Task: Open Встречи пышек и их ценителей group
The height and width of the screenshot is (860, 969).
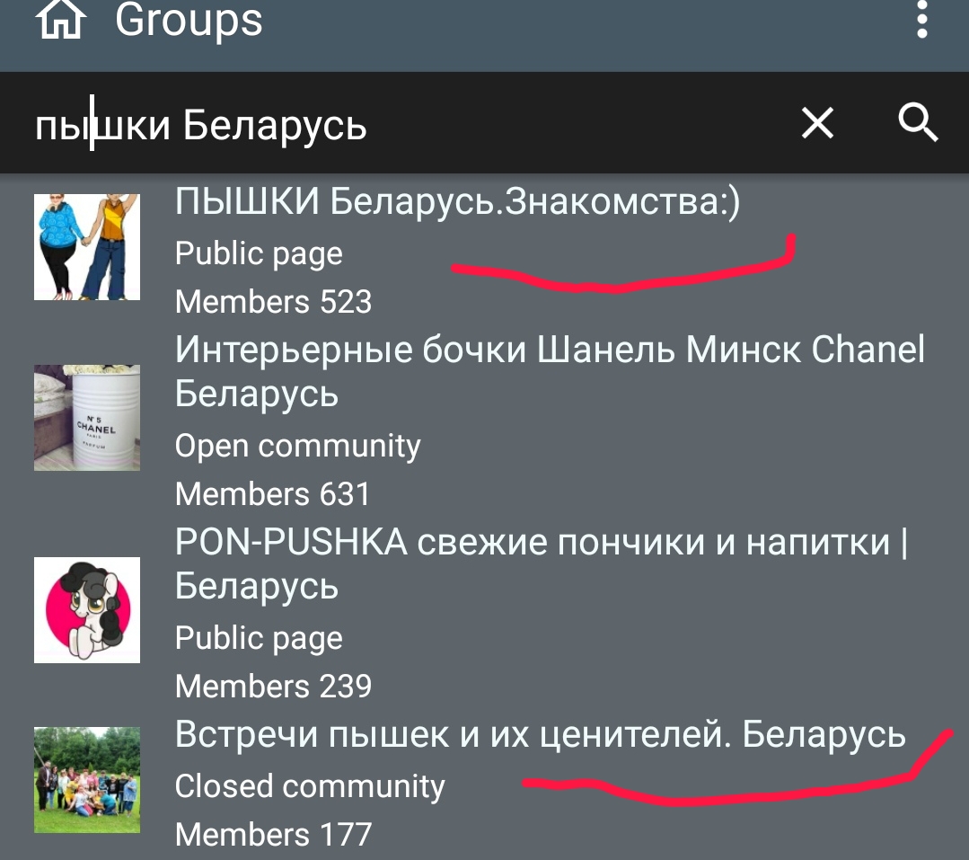Action: (540, 735)
